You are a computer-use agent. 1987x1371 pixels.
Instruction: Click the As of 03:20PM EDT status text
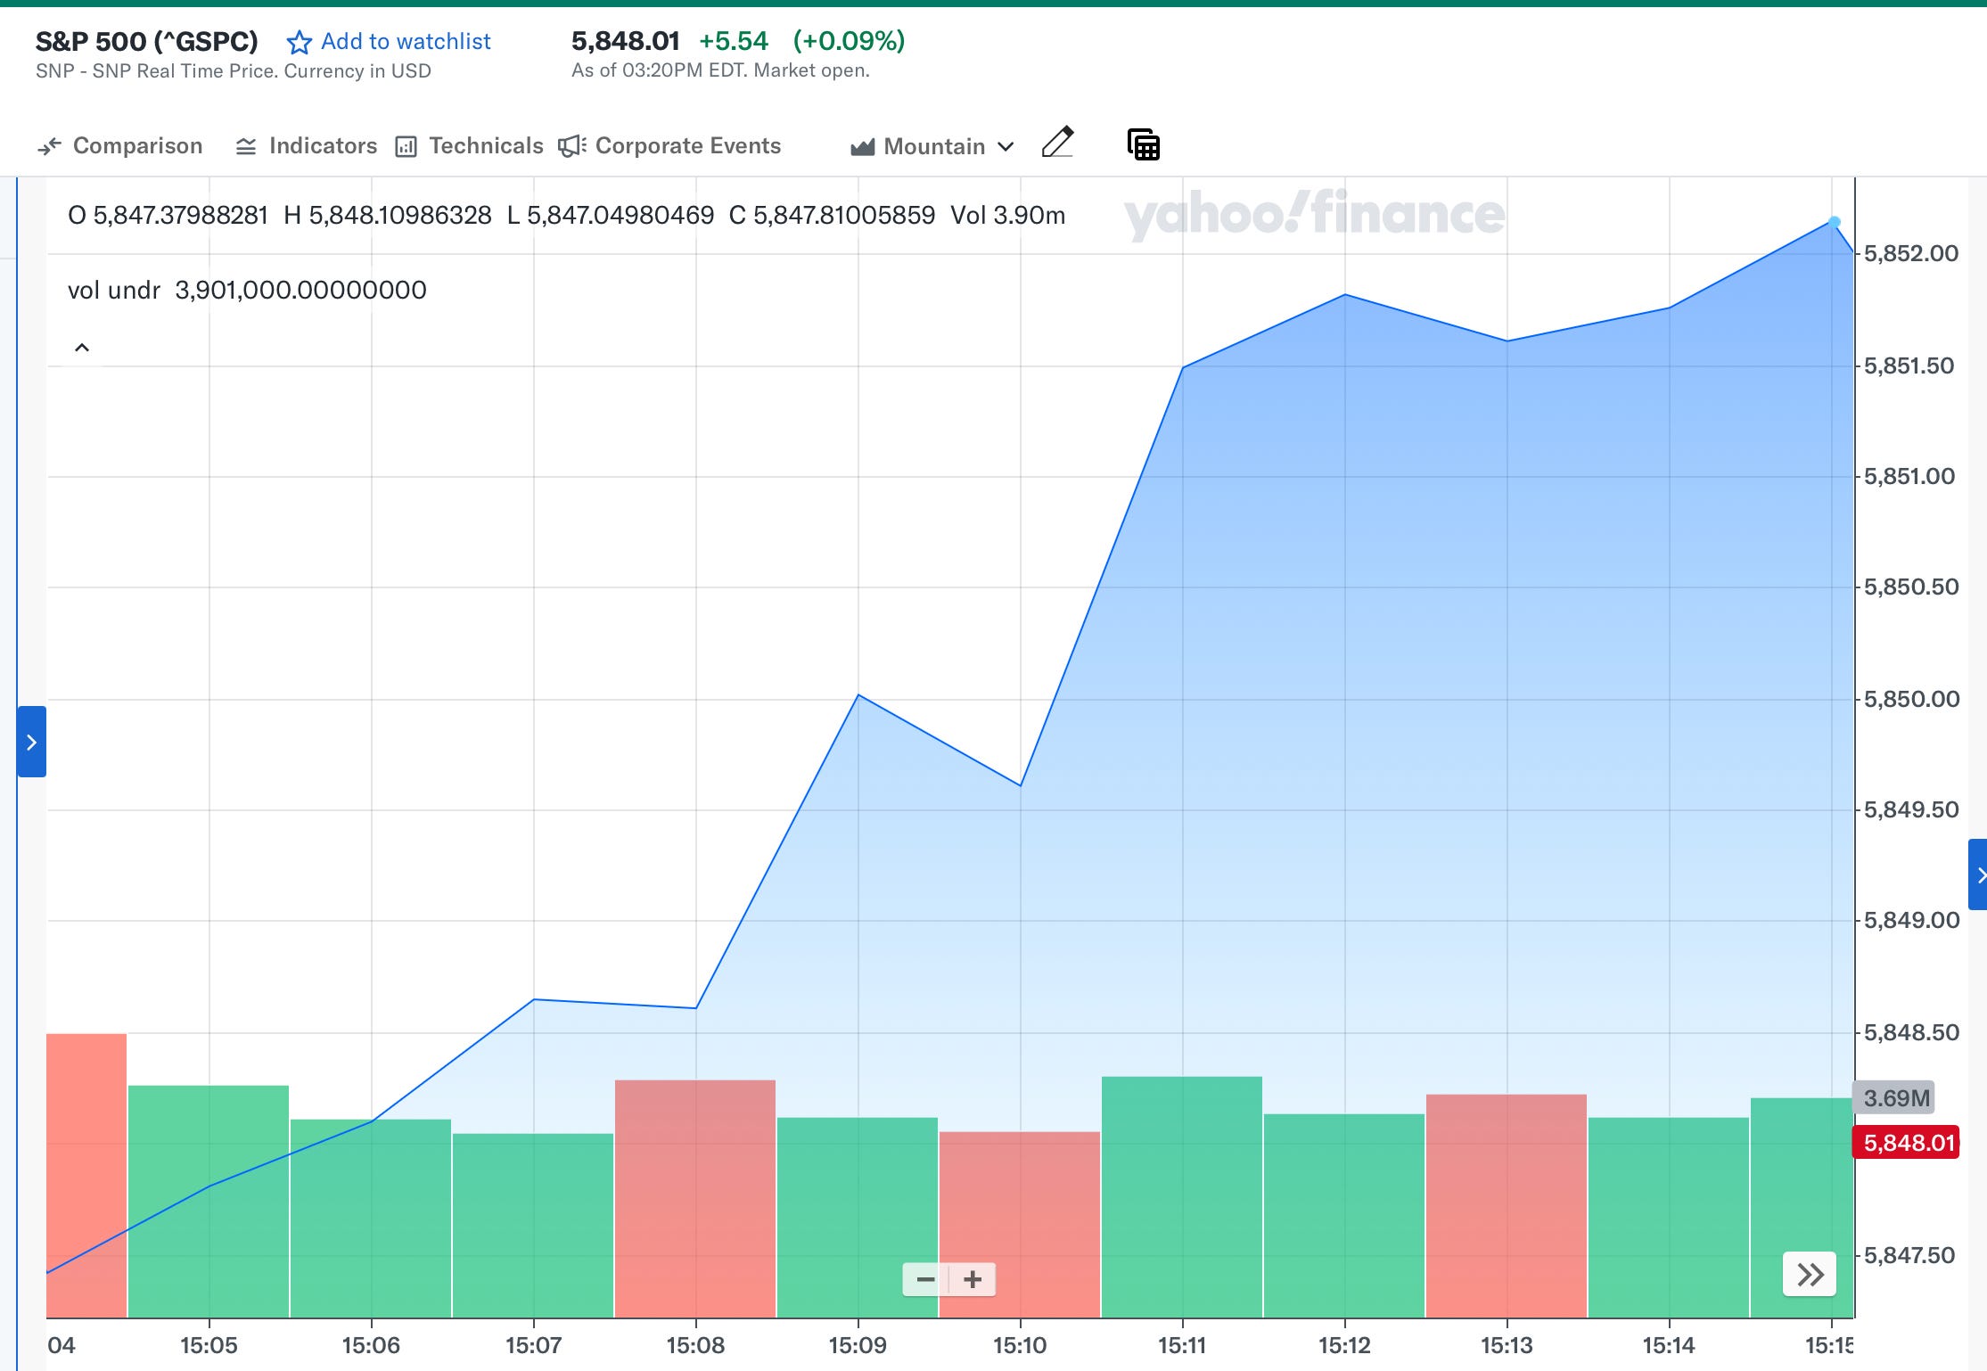point(720,70)
